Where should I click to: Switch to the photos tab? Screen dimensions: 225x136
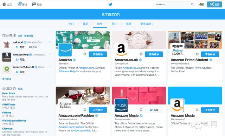coord(114,24)
